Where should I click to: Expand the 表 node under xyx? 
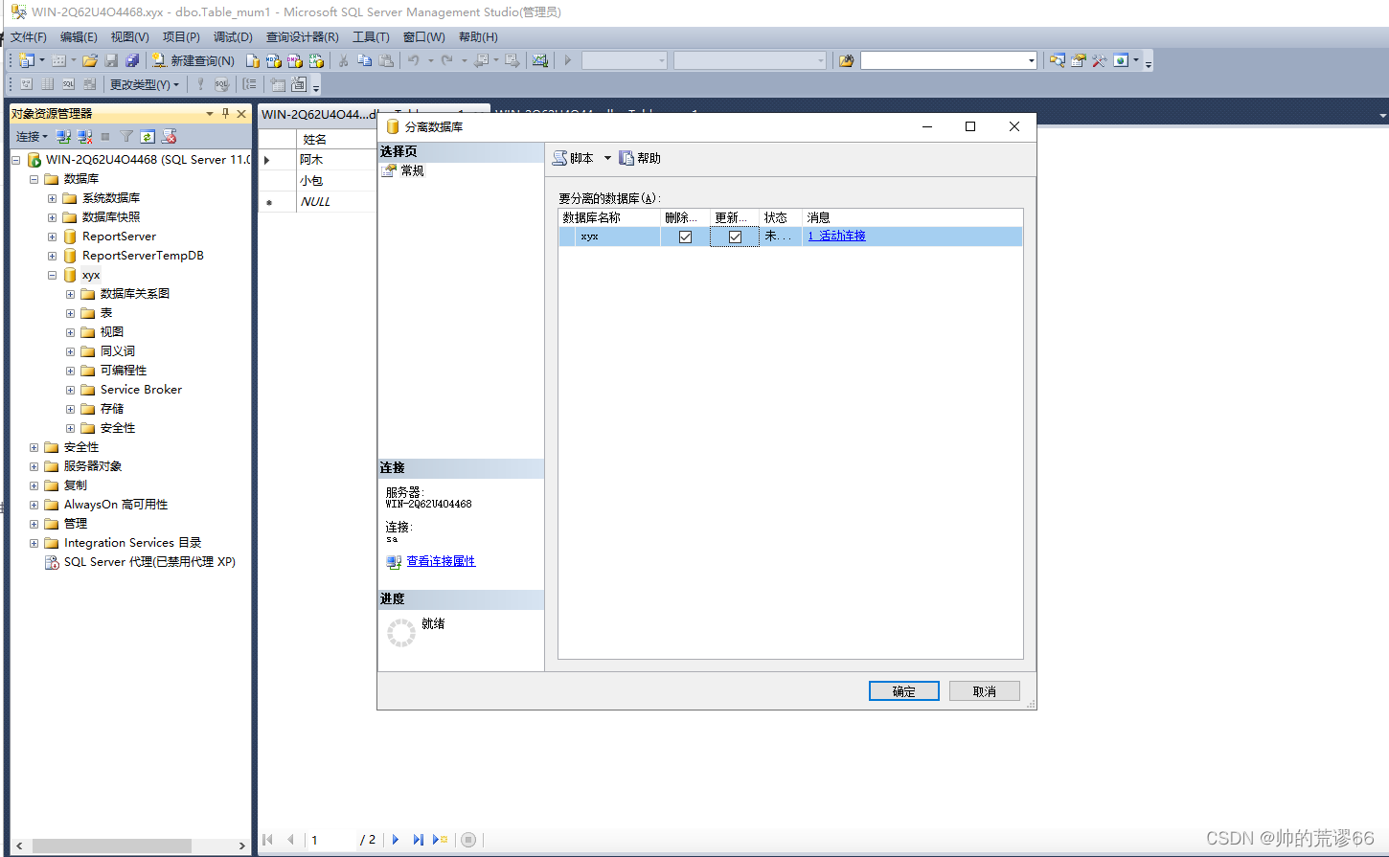(x=69, y=313)
